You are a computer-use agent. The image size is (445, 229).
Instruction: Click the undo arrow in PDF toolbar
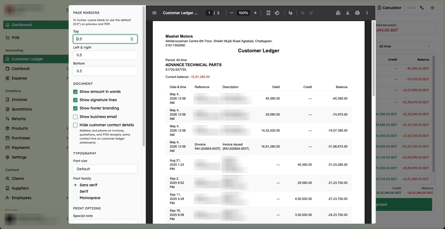[x=303, y=13]
